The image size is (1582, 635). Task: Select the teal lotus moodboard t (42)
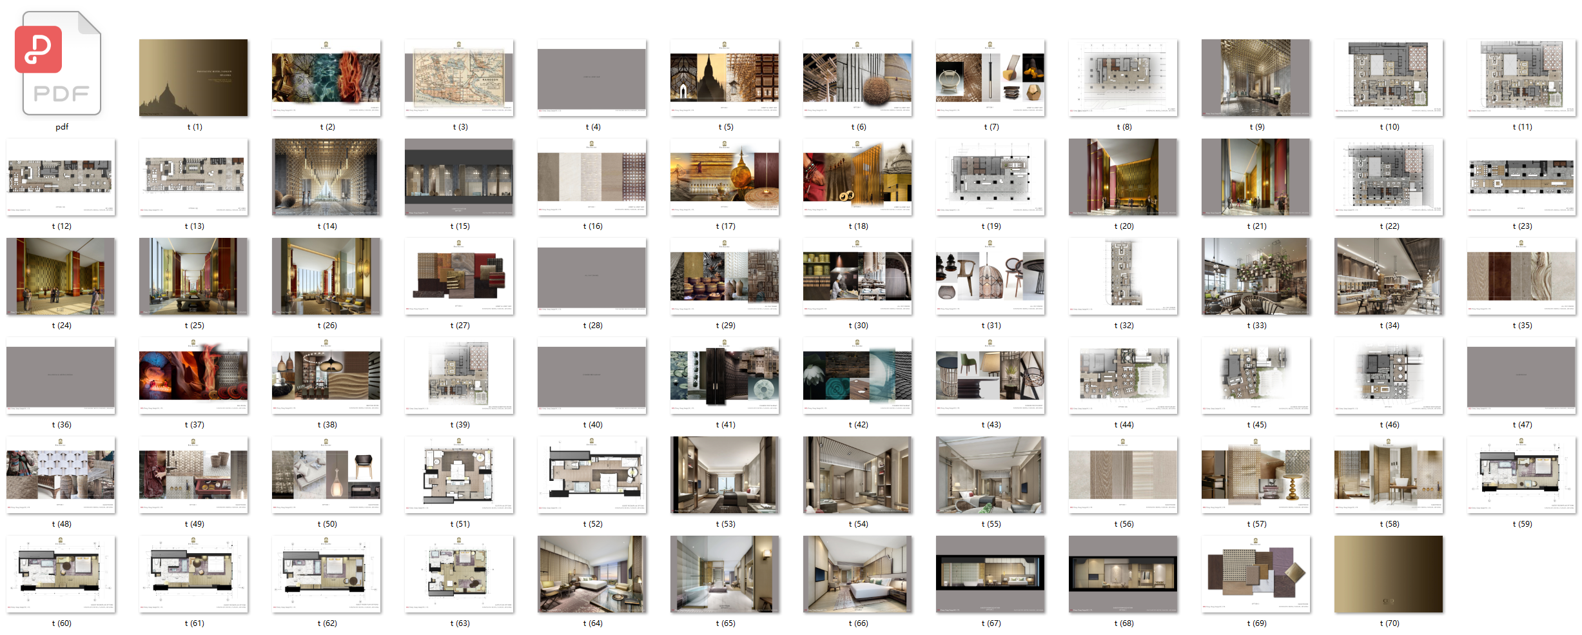coord(857,375)
